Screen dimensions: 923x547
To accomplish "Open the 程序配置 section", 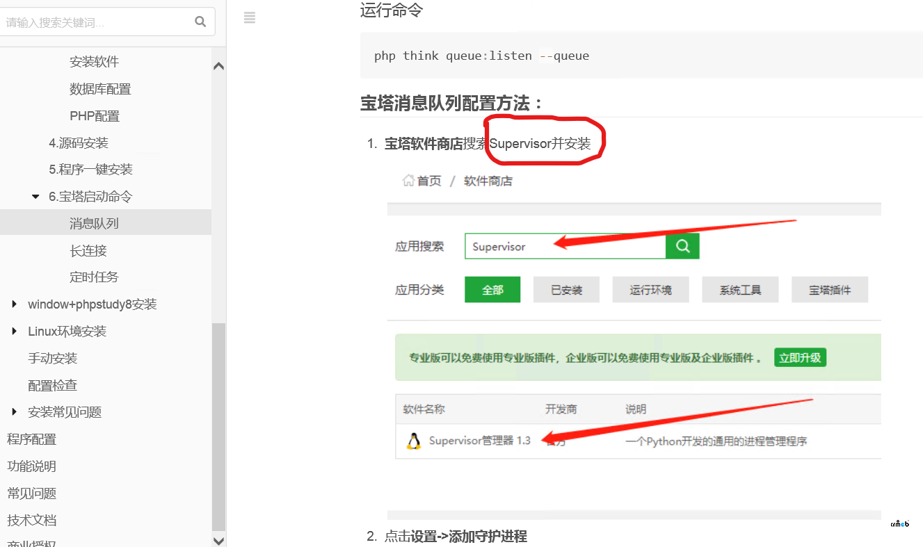I will tap(31, 439).
